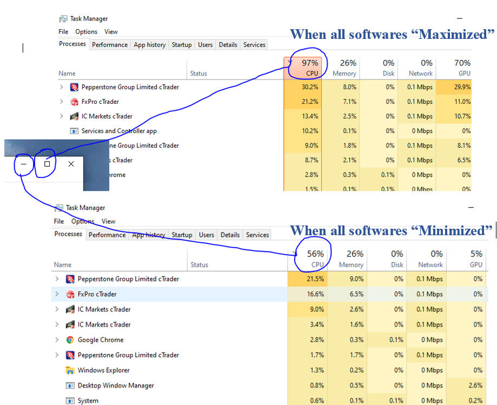Click the Pepperstone icon in the 21.5% CPU row
This screenshot has width=497, height=405.
[70, 279]
